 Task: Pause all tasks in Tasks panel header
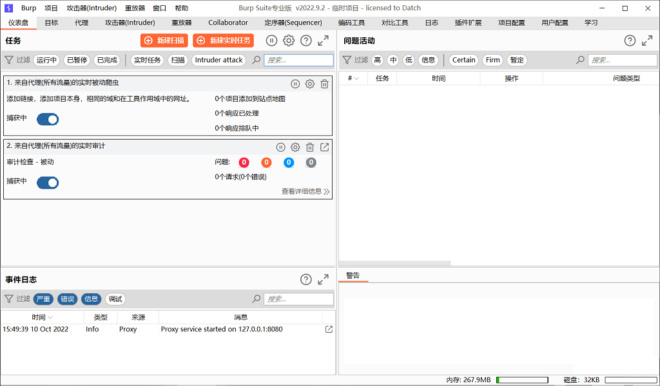pyautogui.click(x=271, y=41)
